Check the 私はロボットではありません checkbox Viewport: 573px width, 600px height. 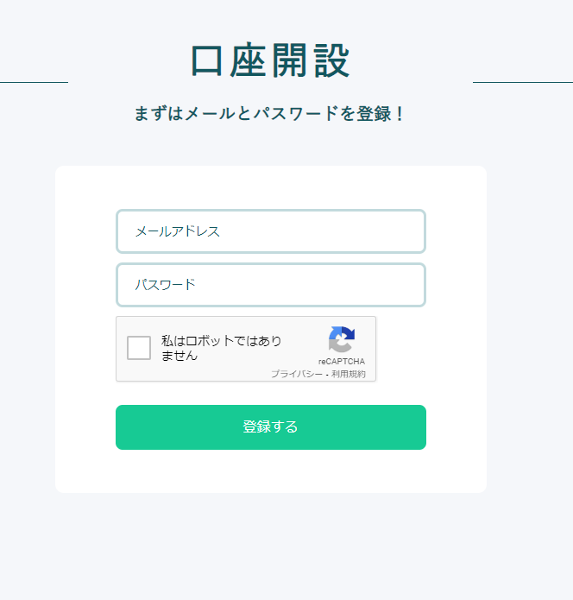coord(139,348)
